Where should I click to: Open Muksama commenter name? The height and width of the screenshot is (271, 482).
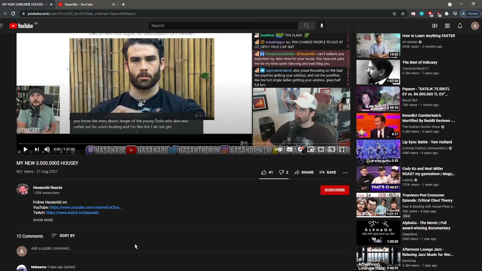coord(38,267)
